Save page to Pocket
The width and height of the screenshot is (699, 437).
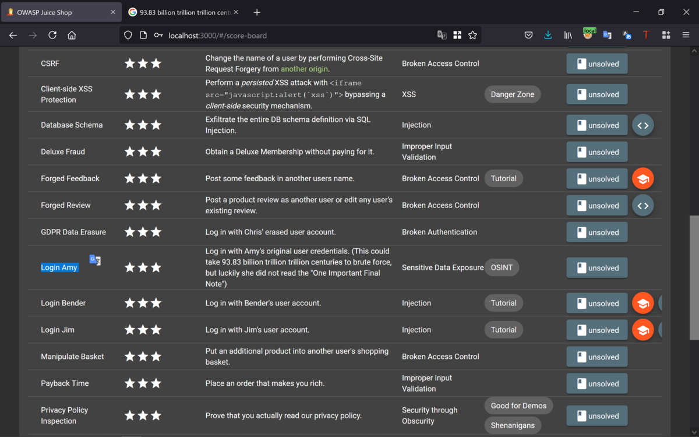(528, 35)
